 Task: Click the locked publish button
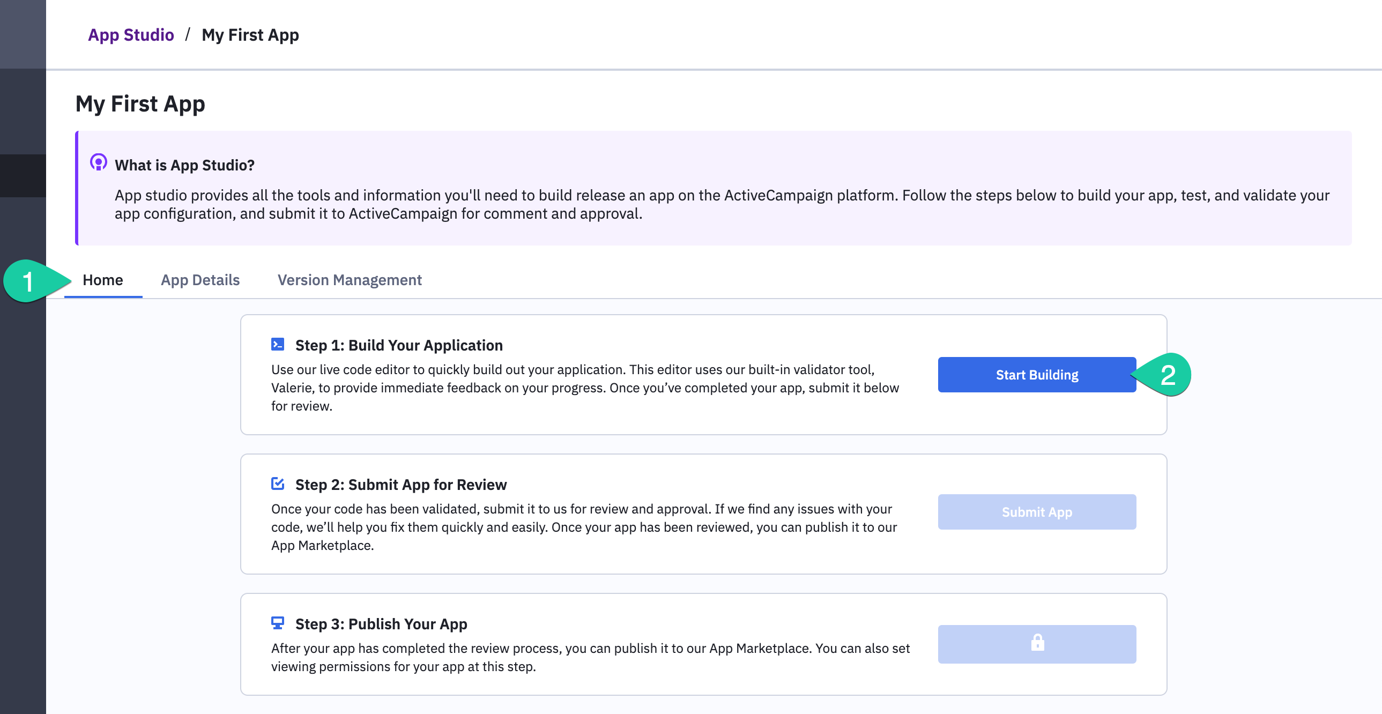coord(1037,644)
